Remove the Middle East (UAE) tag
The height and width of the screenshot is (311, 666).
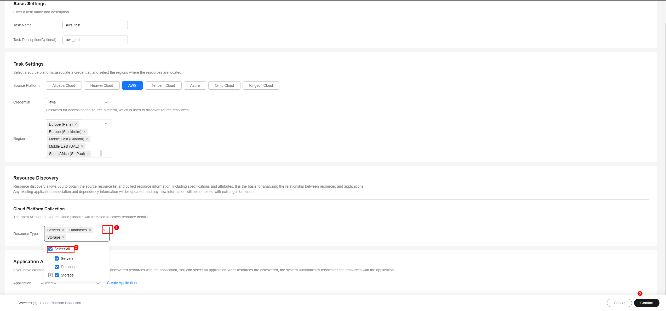[82, 146]
